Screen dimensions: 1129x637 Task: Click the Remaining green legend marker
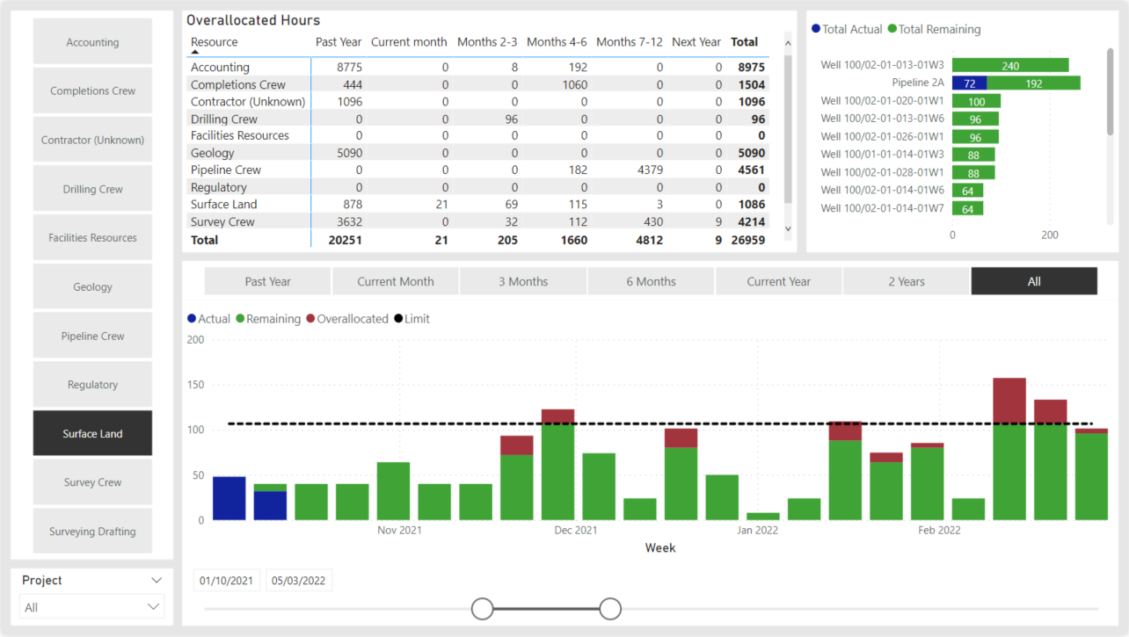click(x=240, y=319)
